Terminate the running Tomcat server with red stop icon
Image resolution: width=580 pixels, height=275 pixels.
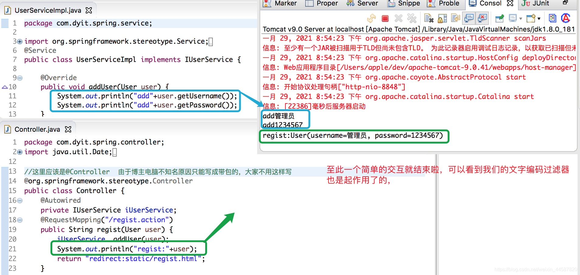coord(385,19)
